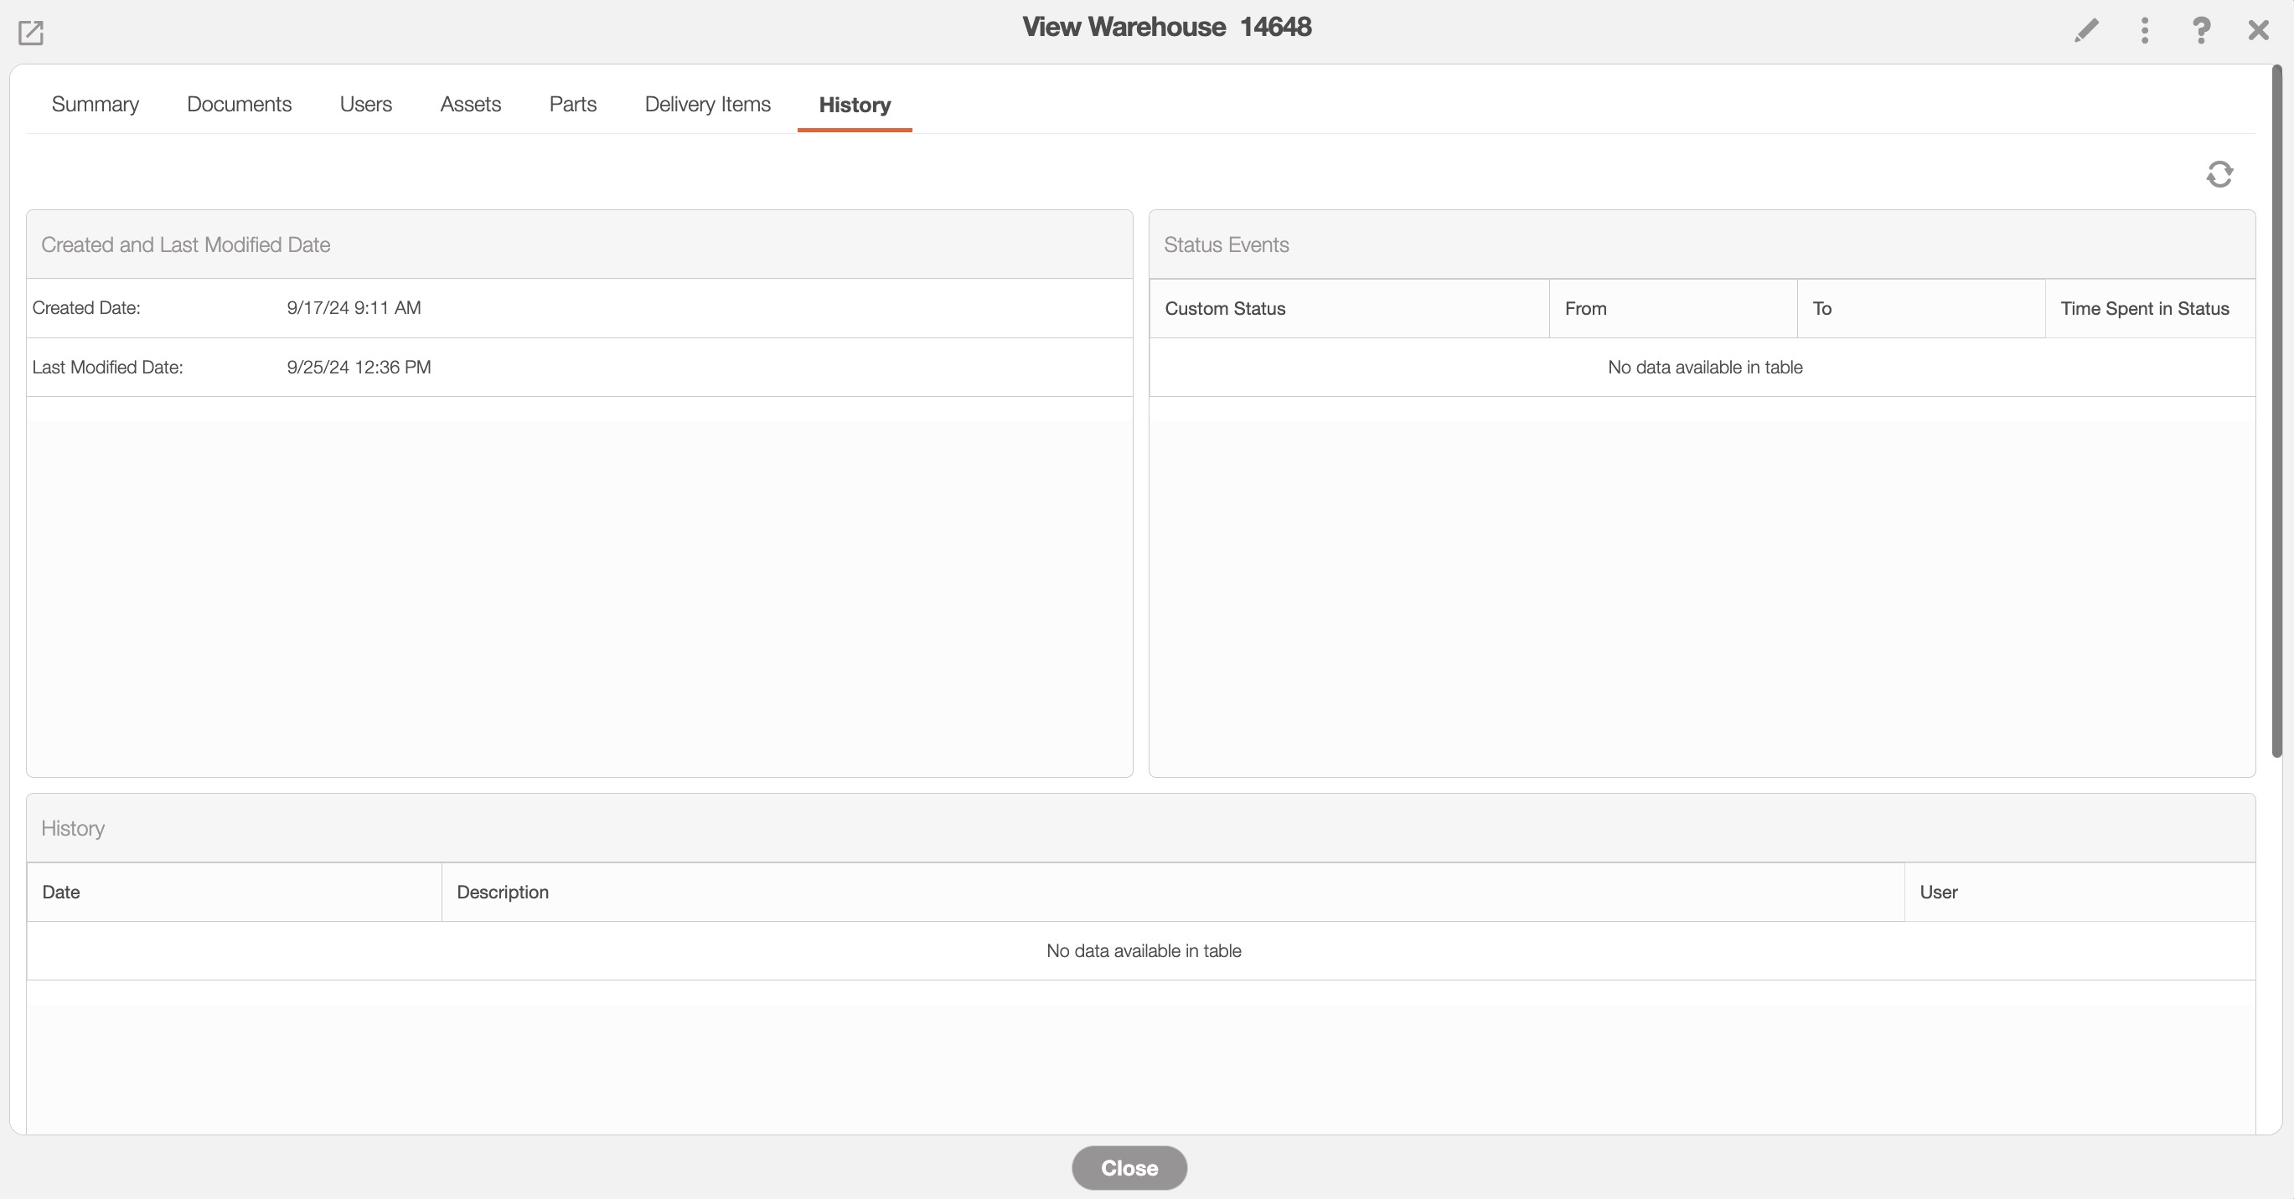This screenshot has width=2294, height=1199.
Task: Sort History table by Date column
Action: 60,892
